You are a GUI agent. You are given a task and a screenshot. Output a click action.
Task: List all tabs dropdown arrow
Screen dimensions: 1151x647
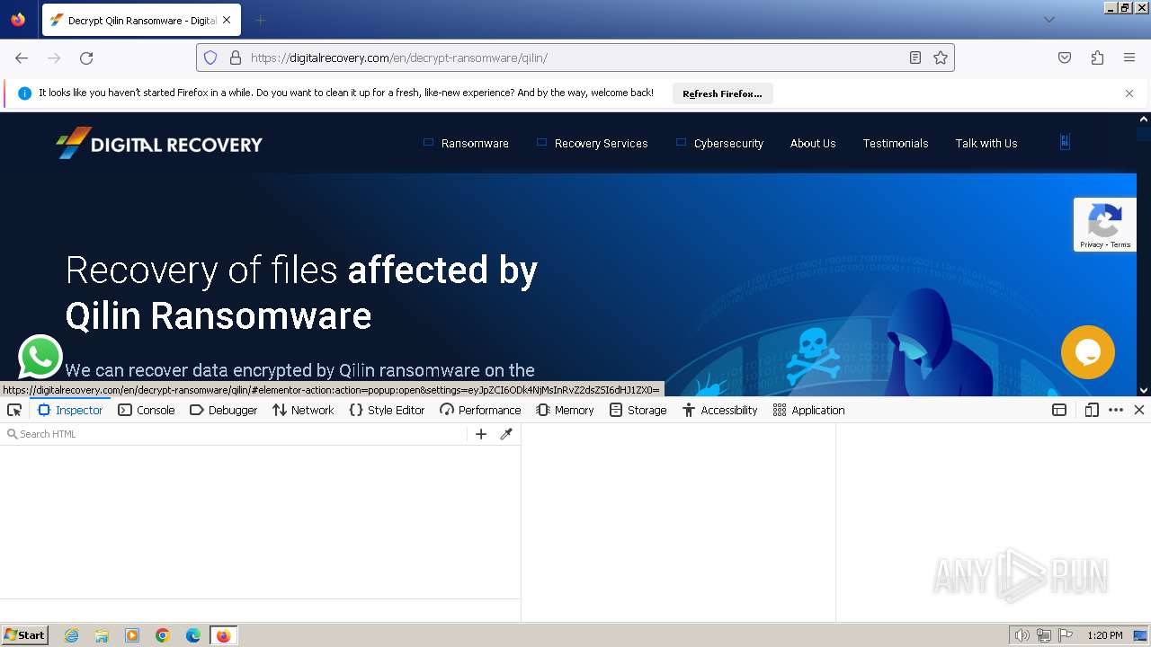1048,20
